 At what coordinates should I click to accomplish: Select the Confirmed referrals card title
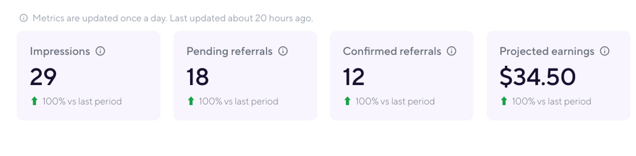(392, 51)
